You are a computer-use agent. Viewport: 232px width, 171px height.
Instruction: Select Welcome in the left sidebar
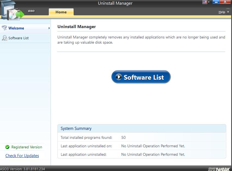click(x=16, y=28)
